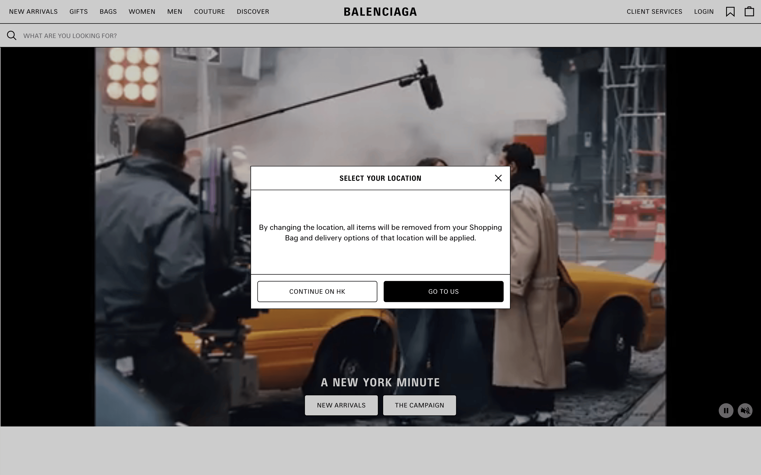Open the Women menu
Screen dimensions: 761x475
142,12
